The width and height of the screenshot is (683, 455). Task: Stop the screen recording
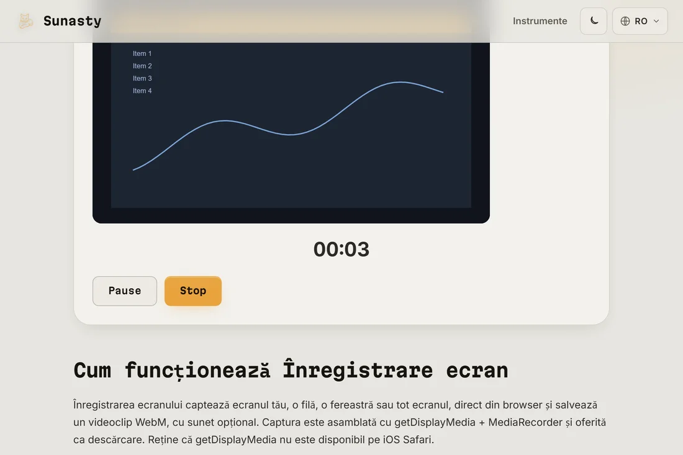click(193, 291)
